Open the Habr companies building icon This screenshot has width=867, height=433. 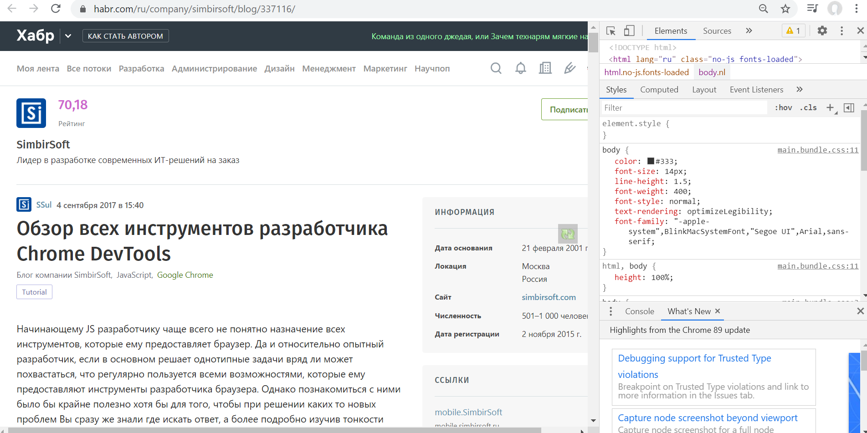545,68
